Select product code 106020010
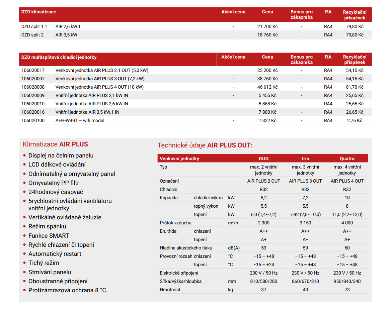392x312 pixels. pos(33,104)
